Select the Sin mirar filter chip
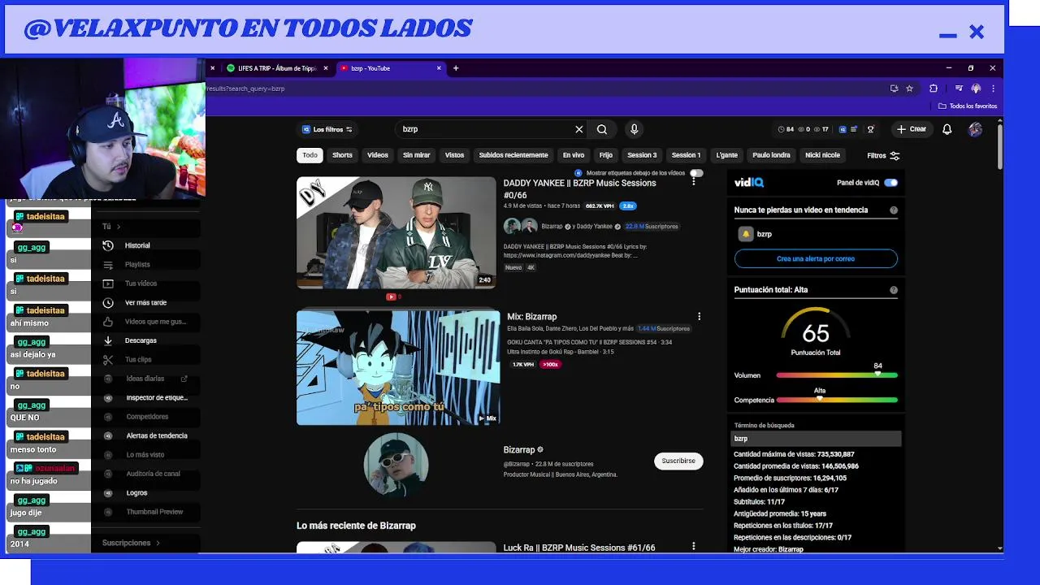 pos(417,155)
